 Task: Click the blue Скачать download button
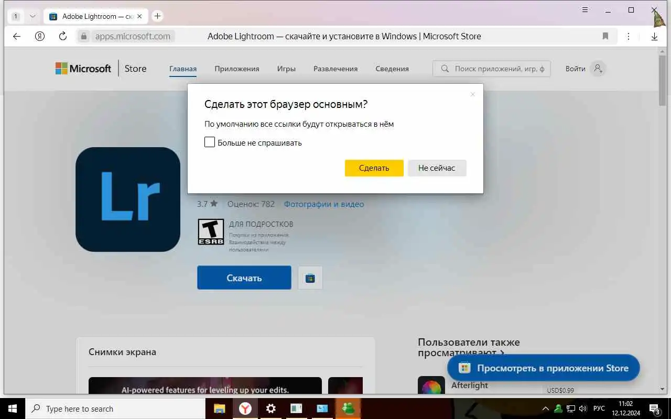244,278
